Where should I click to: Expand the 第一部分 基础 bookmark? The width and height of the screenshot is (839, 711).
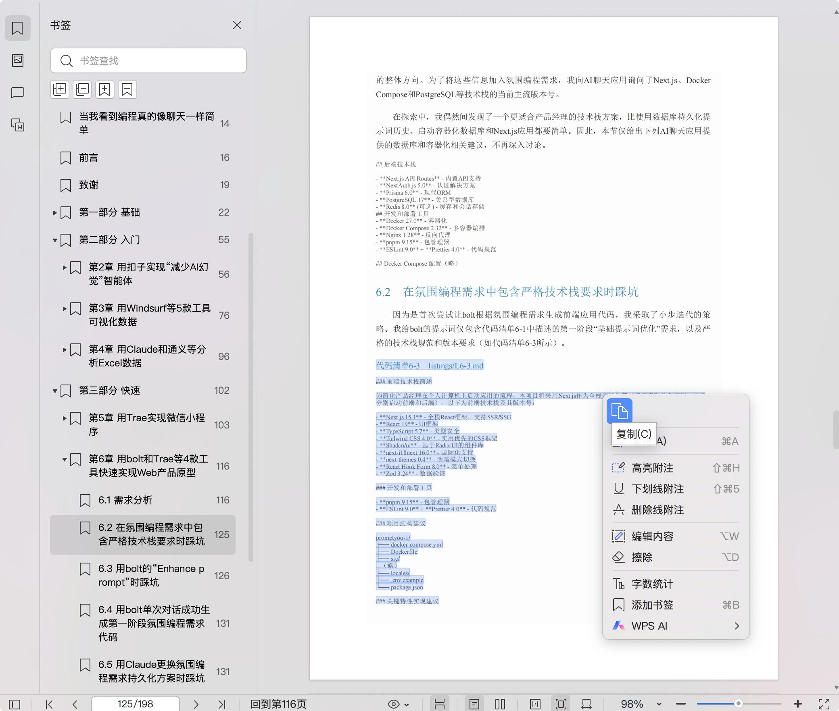tap(55, 212)
